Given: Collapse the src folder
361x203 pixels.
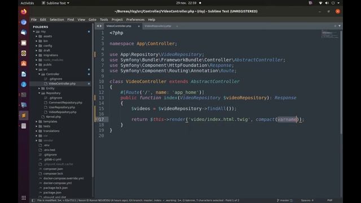Looking at the screenshot, I should pos(36,69).
